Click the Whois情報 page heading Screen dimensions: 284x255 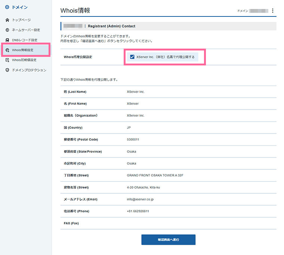(75, 10)
